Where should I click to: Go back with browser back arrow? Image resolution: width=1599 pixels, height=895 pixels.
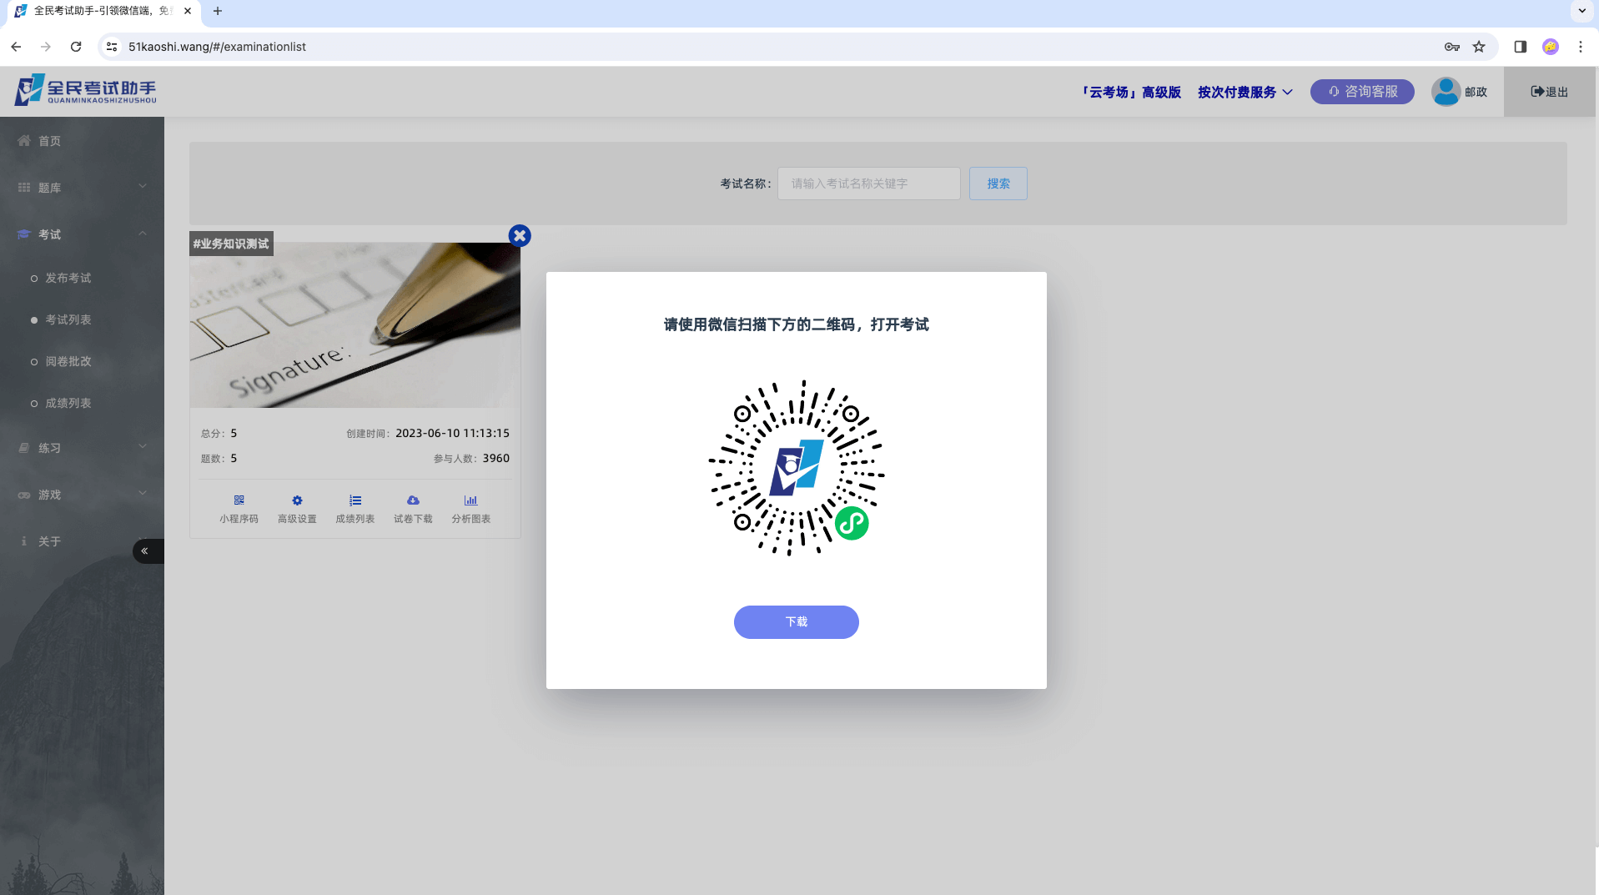[16, 47]
